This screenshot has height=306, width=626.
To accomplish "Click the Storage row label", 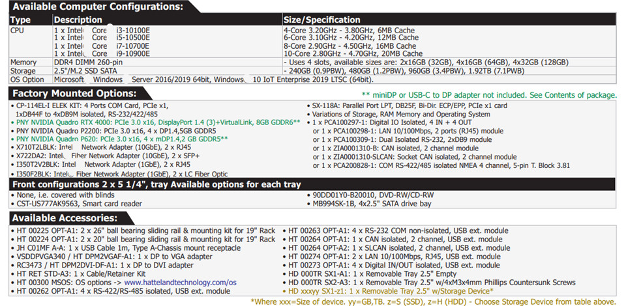I will (x=23, y=71).
